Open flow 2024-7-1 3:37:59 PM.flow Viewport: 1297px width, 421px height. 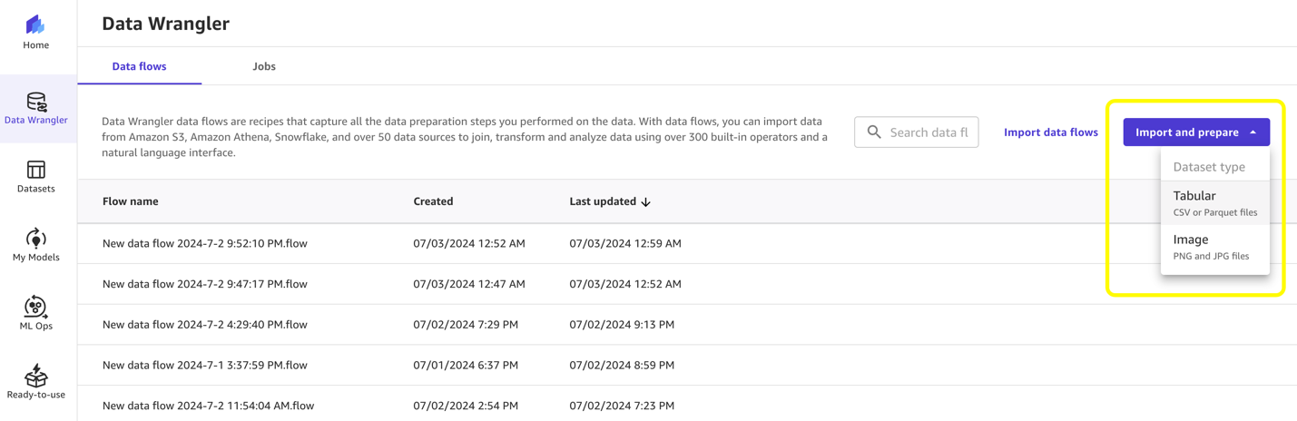(205, 365)
